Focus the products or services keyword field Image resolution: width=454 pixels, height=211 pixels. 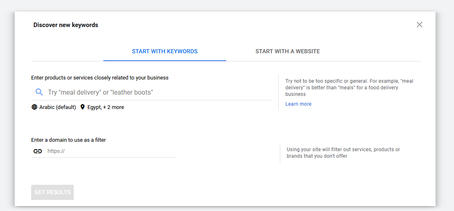pos(156,93)
